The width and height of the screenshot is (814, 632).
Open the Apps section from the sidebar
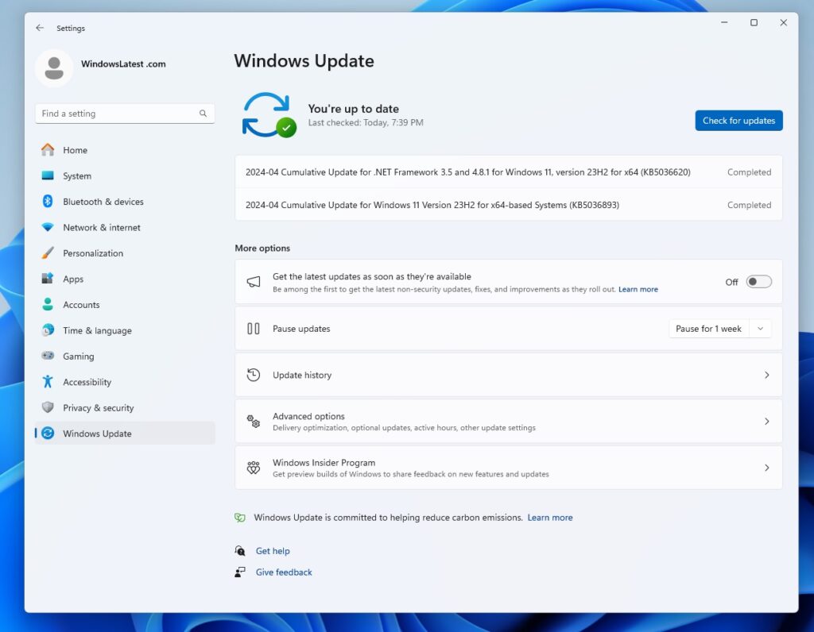pyautogui.click(x=73, y=279)
